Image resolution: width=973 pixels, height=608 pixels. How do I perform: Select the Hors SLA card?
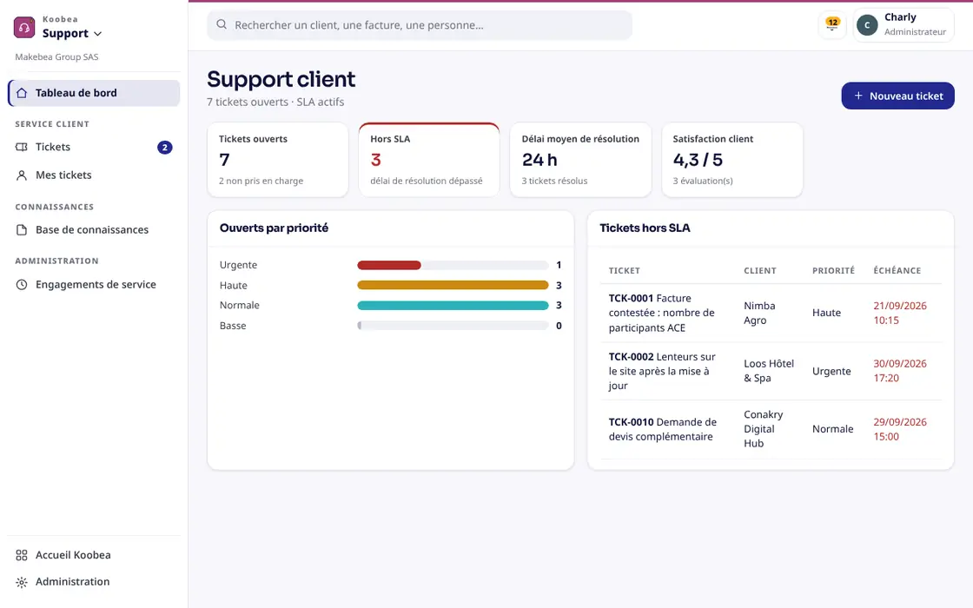pos(429,160)
